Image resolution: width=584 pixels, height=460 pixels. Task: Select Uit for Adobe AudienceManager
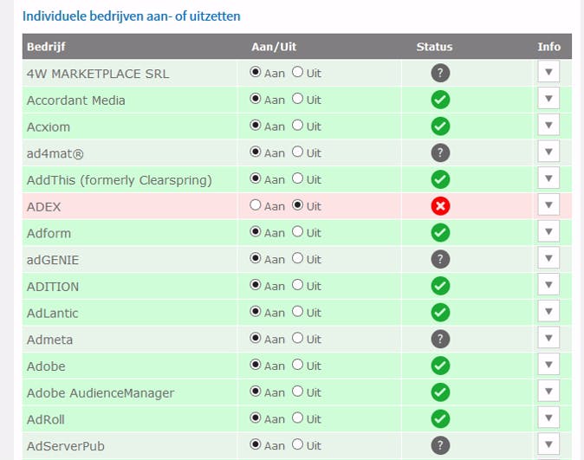[297, 391]
